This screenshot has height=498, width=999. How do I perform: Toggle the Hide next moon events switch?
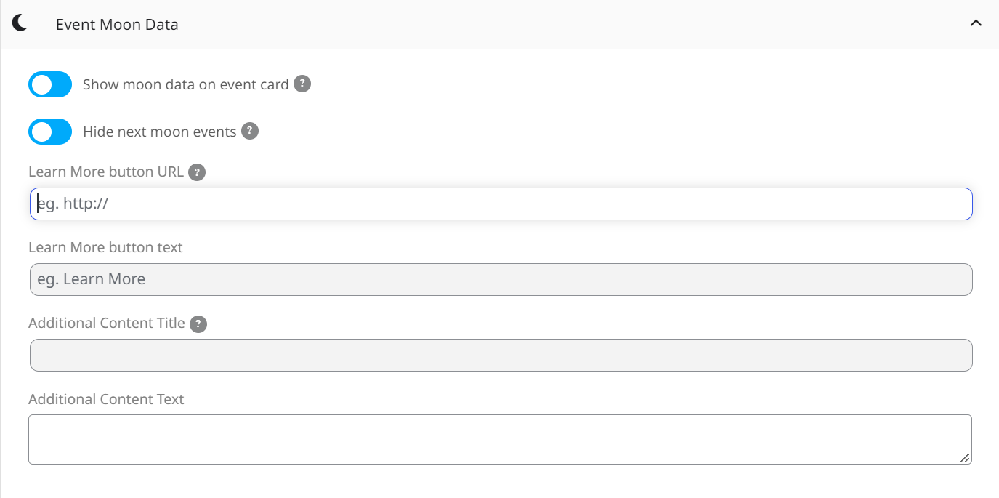(x=50, y=132)
